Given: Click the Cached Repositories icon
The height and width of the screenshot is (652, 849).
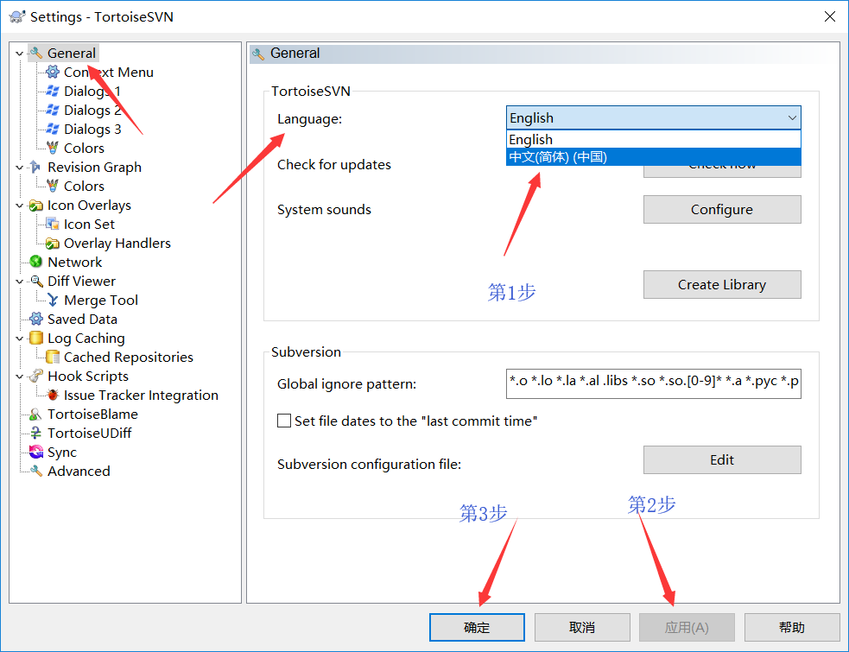Looking at the screenshot, I should tap(53, 357).
